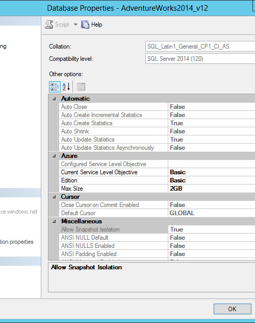Viewport: 255px width, 323px height.
Task: Click Basic value of Current Service Level Objective
Action: 178,172
